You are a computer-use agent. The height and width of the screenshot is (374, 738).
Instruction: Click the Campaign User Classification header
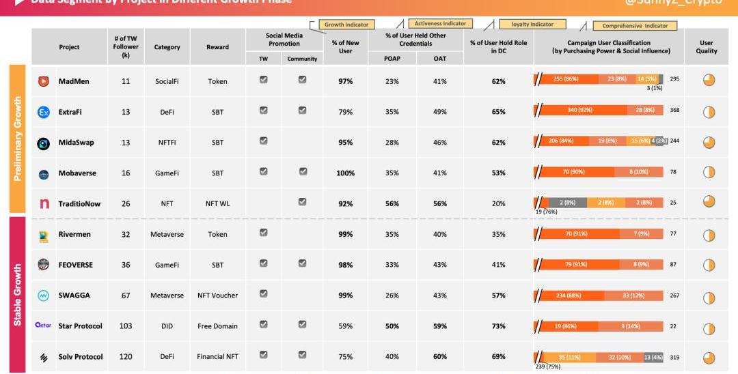[x=611, y=46]
